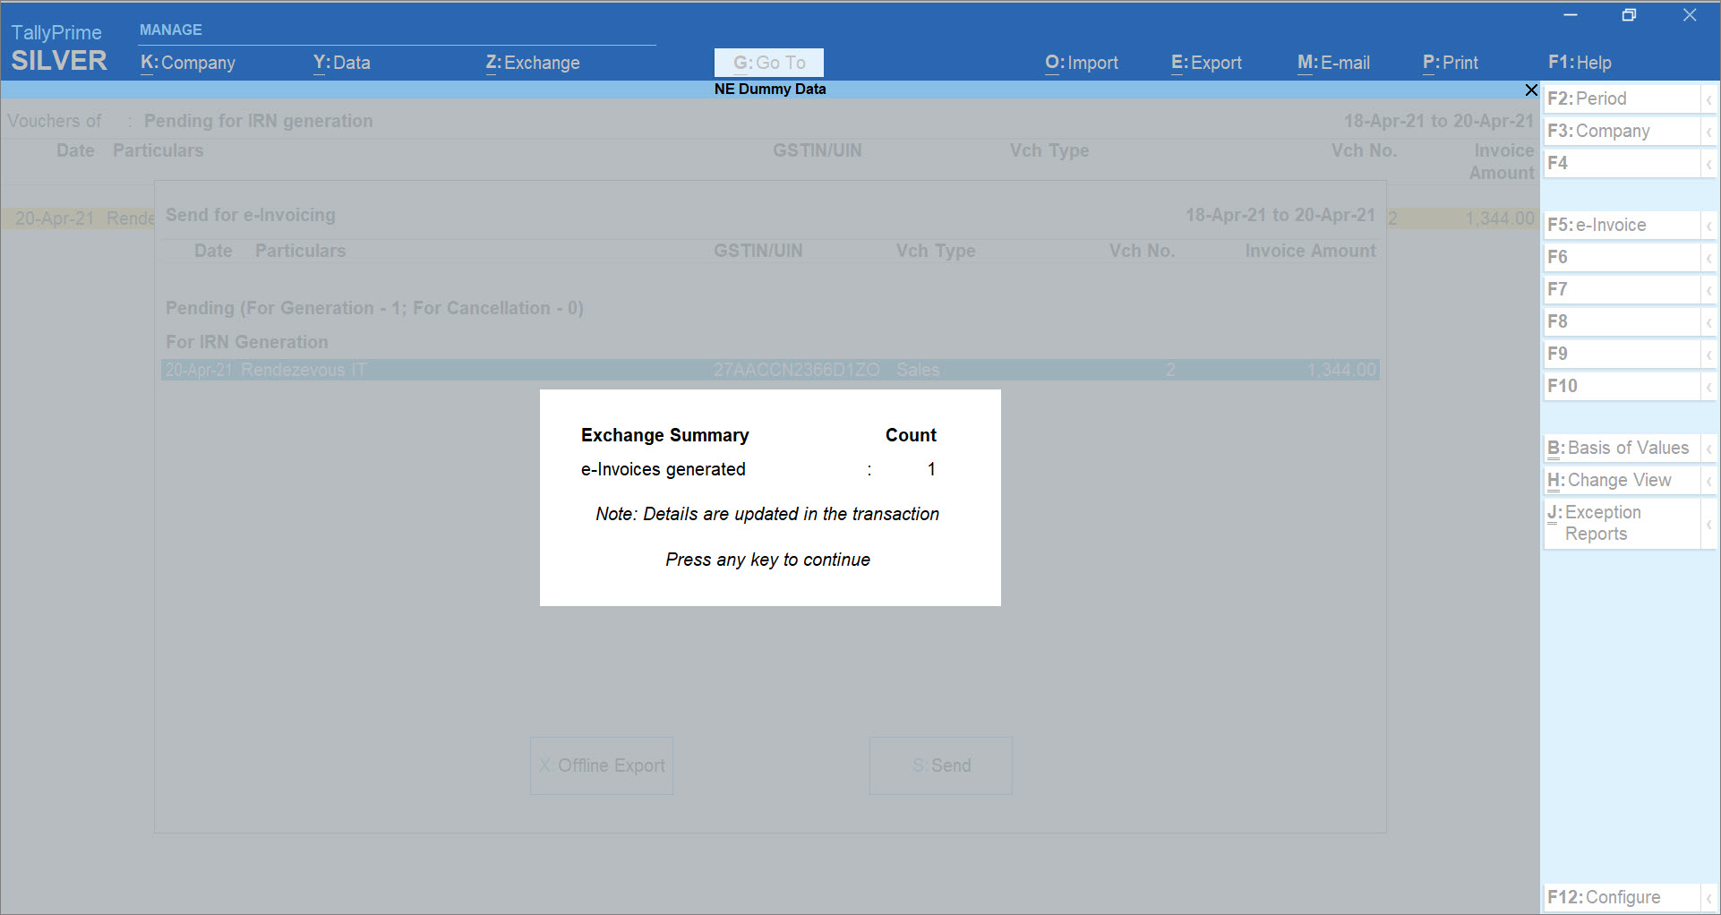The width and height of the screenshot is (1721, 915).
Task: Open F12: Configure
Action: click(1622, 897)
